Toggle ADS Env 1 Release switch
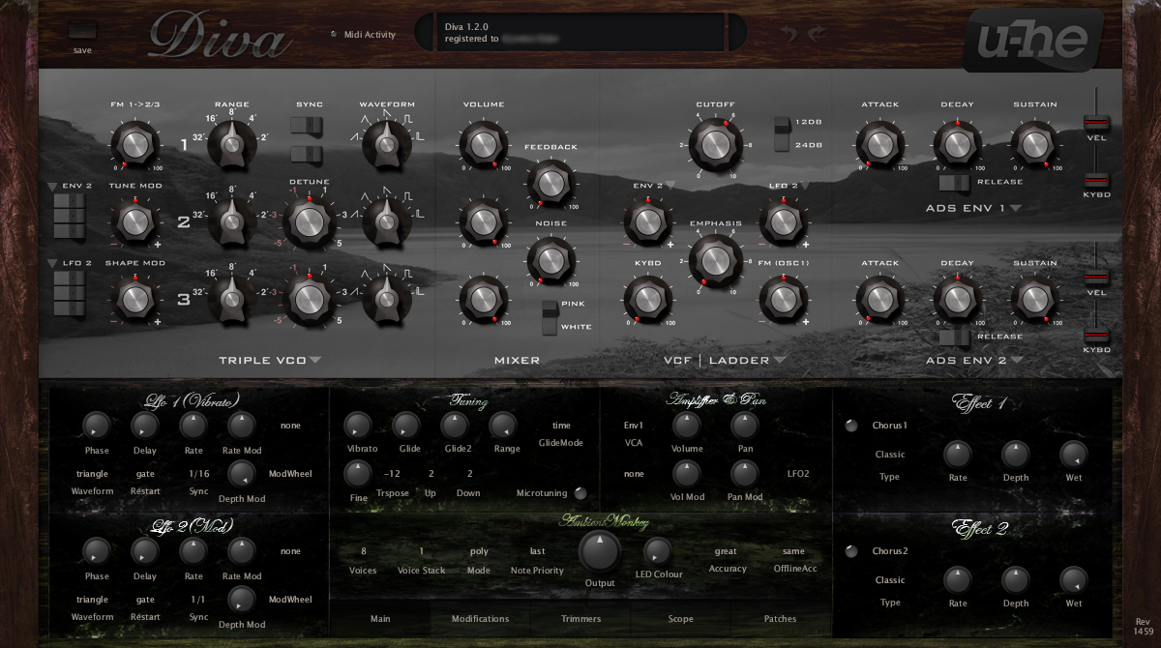The image size is (1161, 648). (x=954, y=182)
